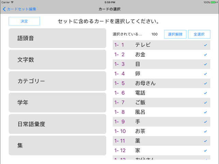Select card number 1- 1
The image size is (219, 164).
pyautogui.click(x=161, y=45)
